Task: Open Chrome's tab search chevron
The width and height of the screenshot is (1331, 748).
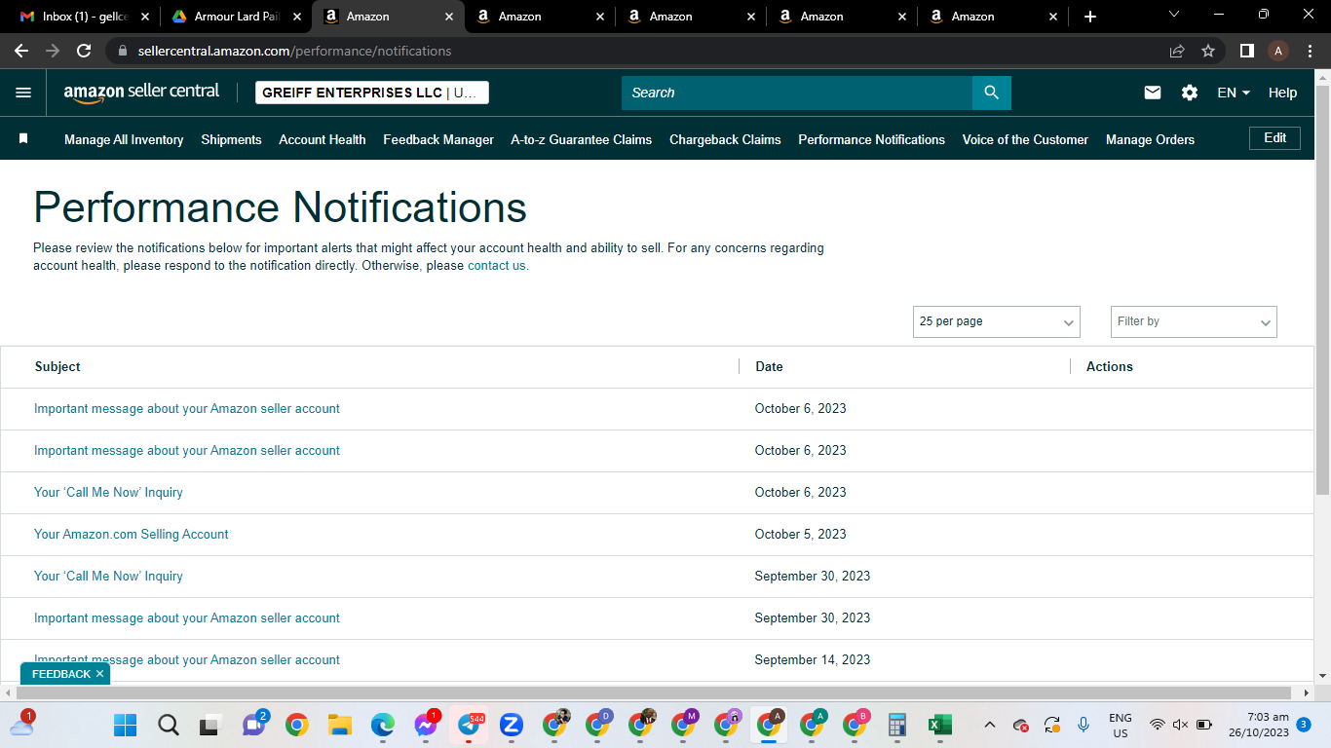Action: (1173, 15)
